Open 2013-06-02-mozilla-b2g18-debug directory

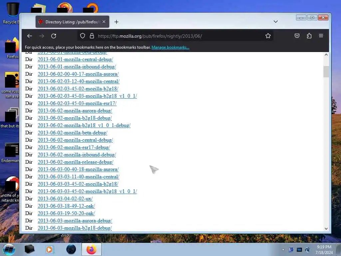click(75, 118)
